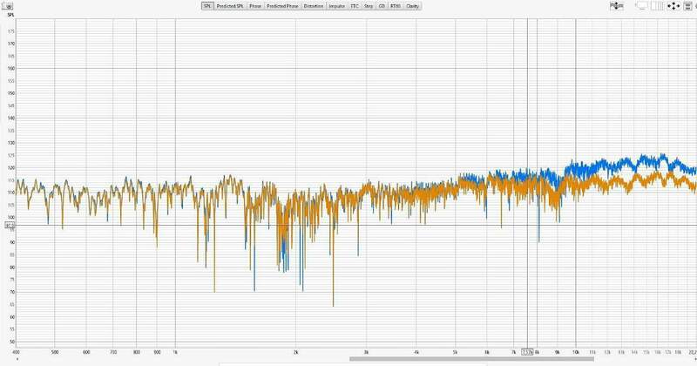Screen dimensions: 697x366
Task: Open the Predicted SPL tab
Action: pos(230,6)
